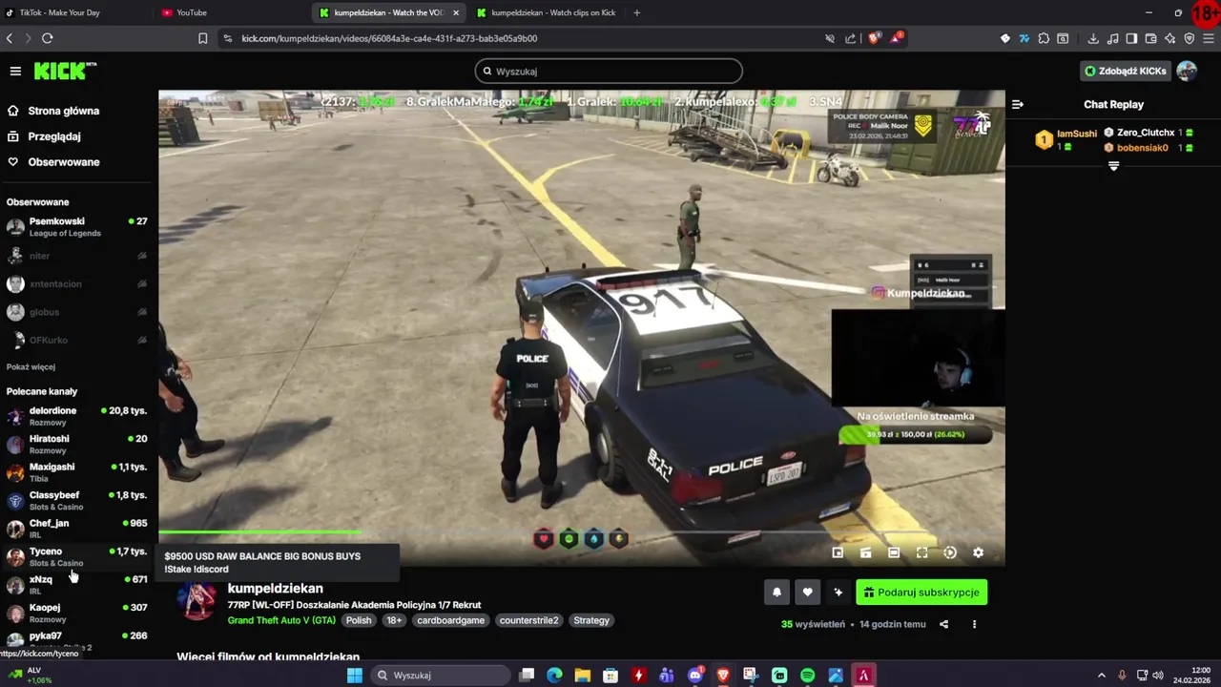Go back in browser history
The width and height of the screenshot is (1221, 687).
(x=10, y=38)
